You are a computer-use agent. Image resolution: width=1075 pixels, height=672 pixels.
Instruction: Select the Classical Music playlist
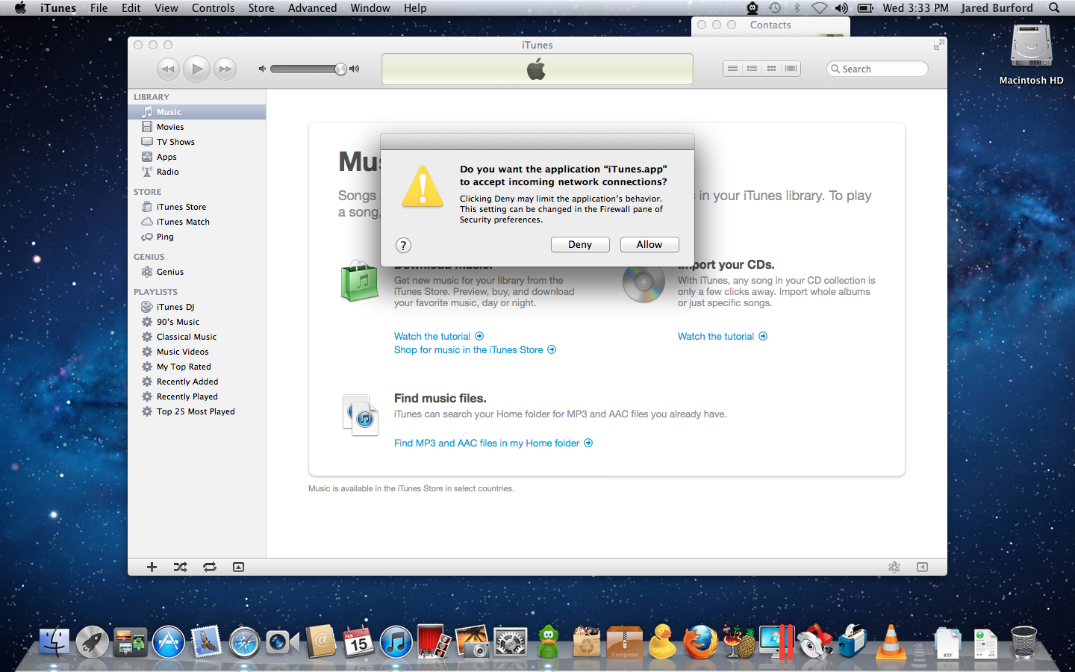coord(196,337)
